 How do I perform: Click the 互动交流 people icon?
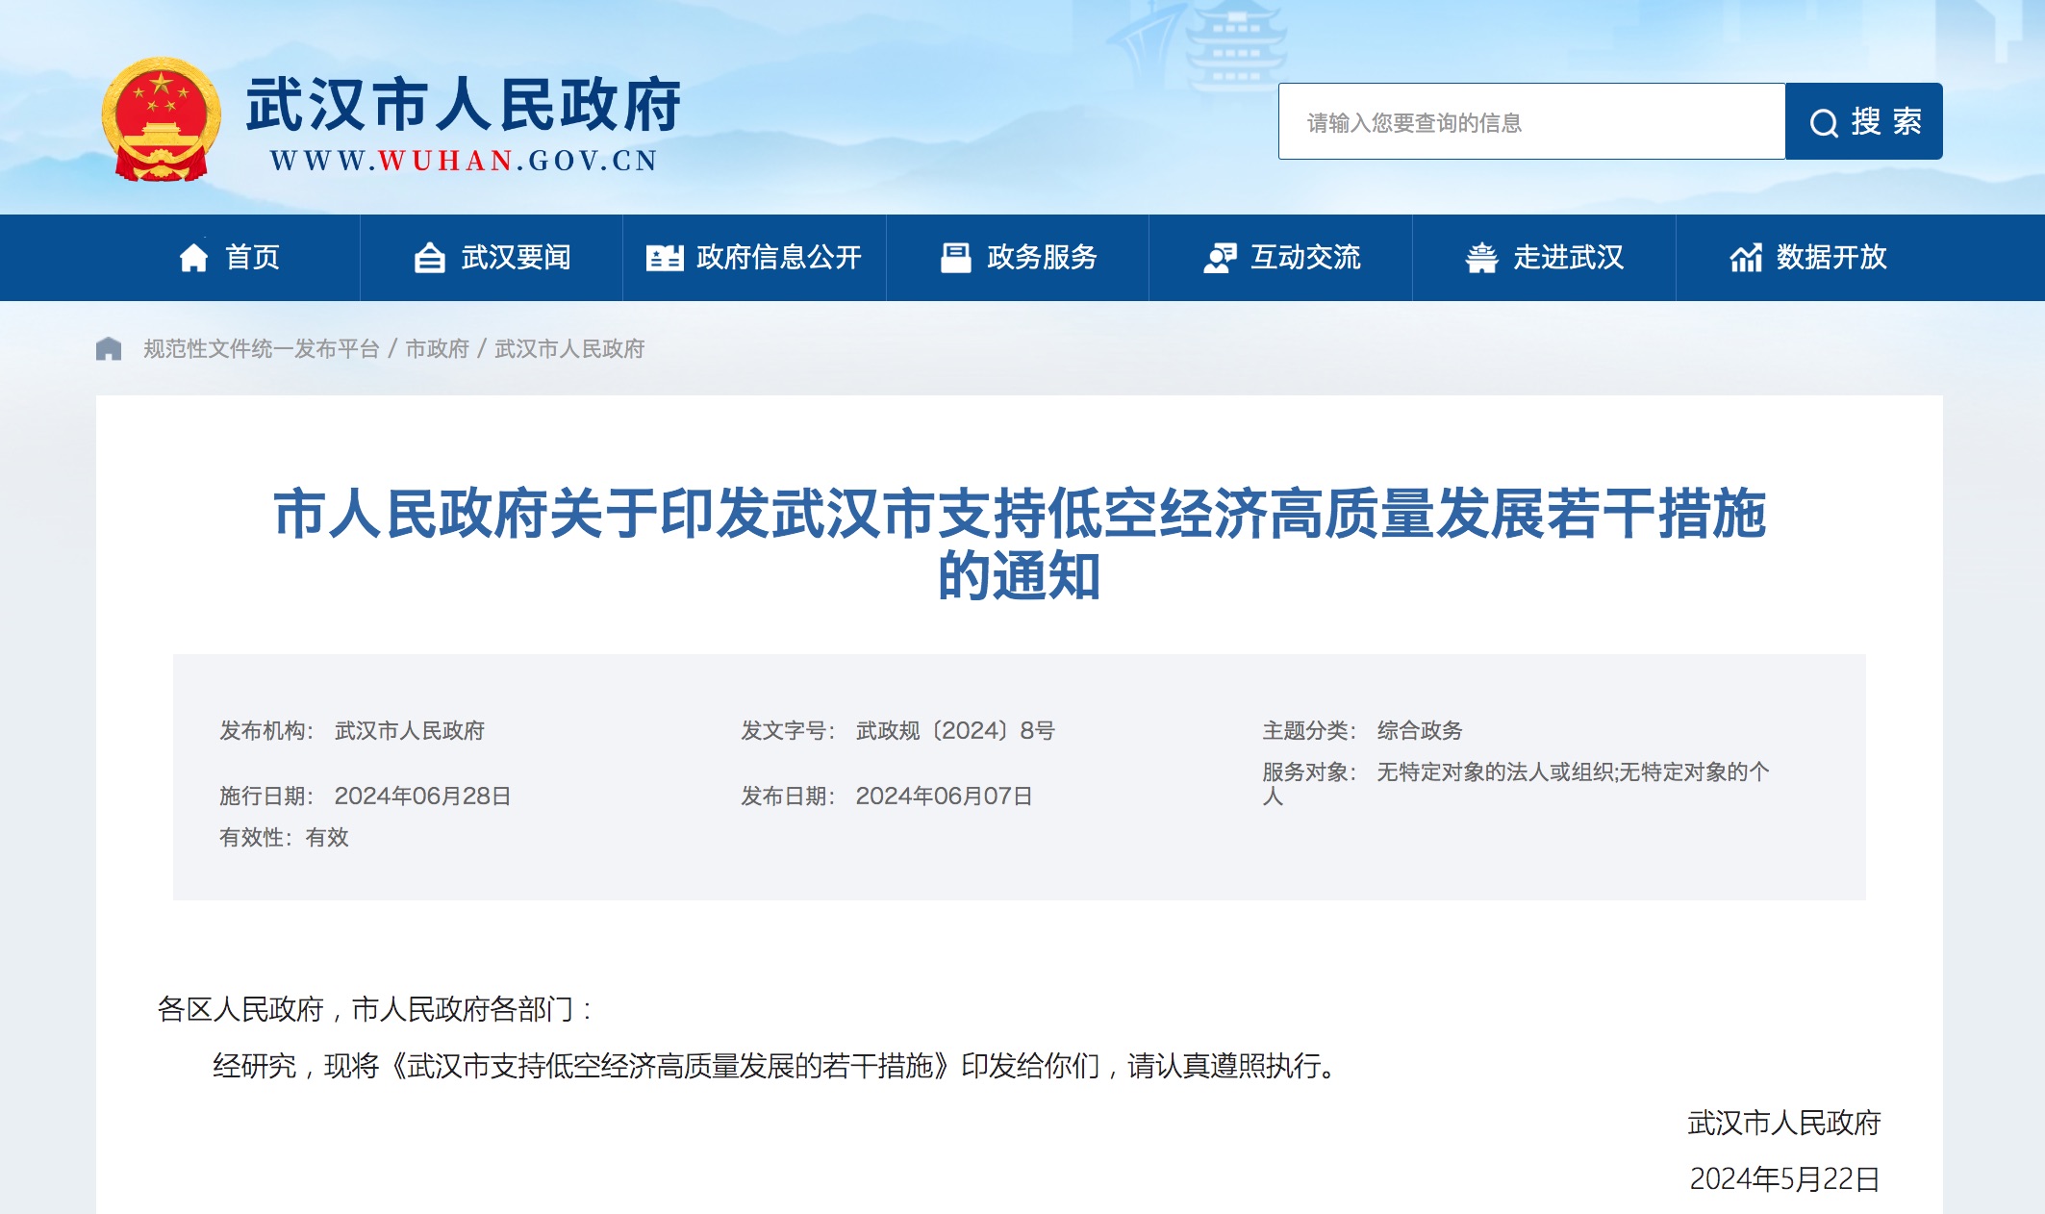coord(1220,257)
